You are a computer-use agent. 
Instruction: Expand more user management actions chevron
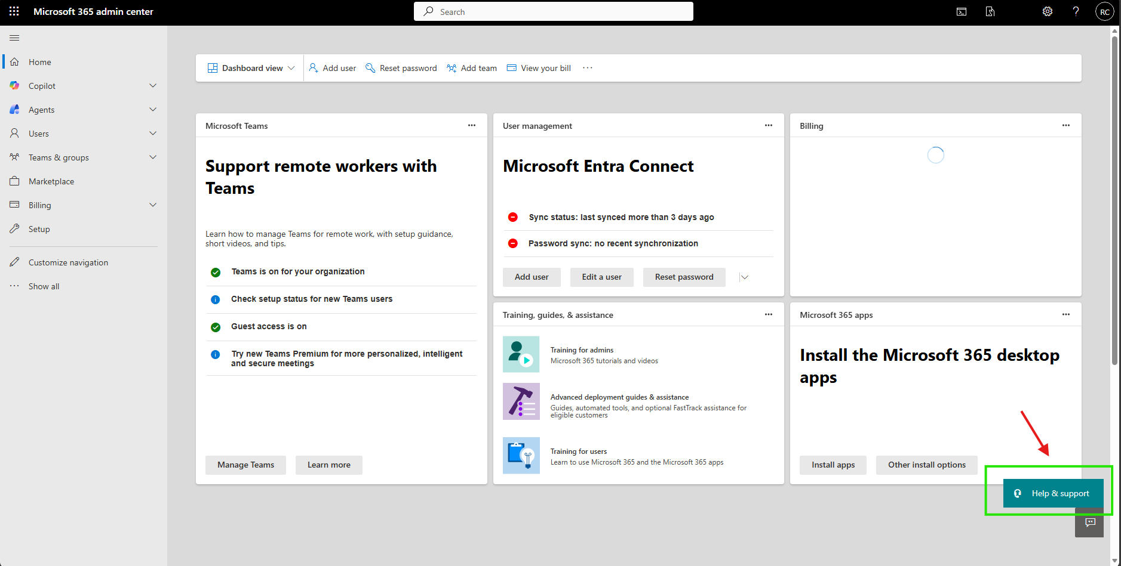pos(744,277)
